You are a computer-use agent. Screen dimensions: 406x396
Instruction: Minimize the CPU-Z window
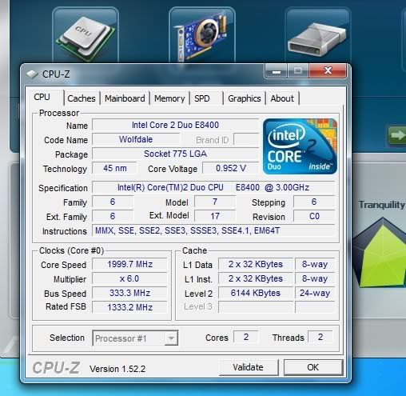coord(277,71)
